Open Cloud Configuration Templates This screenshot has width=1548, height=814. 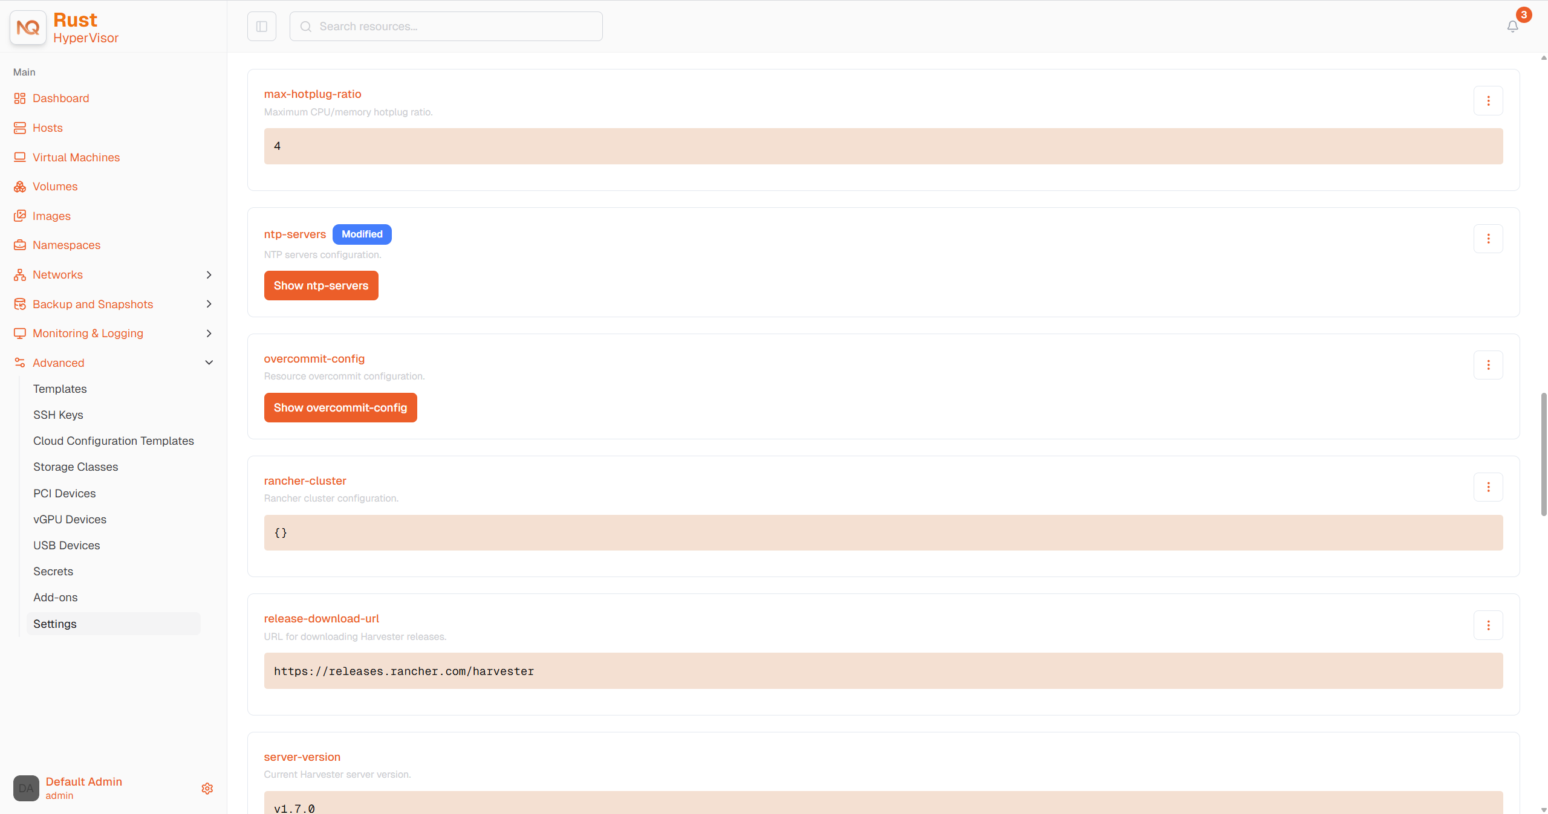(114, 441)
